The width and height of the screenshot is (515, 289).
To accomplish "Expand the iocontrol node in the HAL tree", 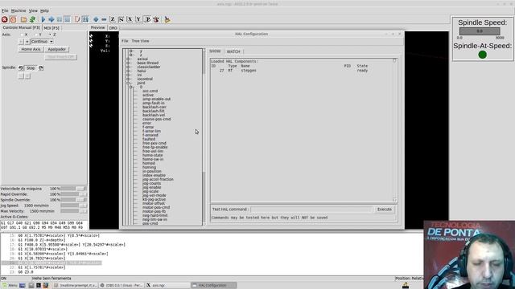I will tap(128, 79).
